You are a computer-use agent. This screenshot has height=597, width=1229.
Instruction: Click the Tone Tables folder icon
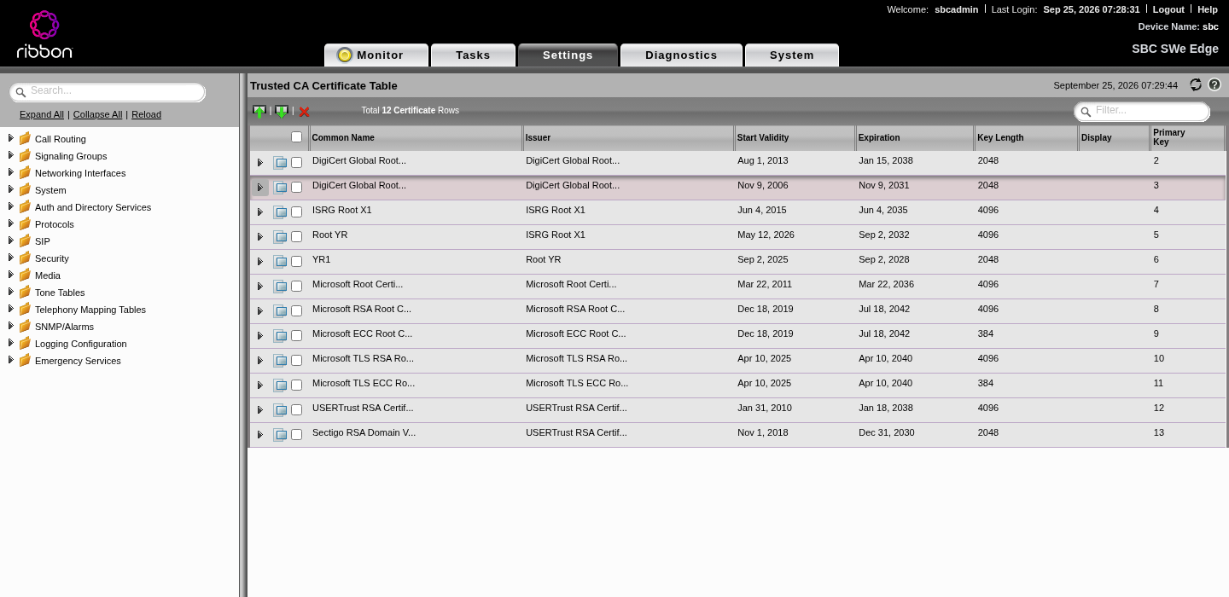coord(25,292)
